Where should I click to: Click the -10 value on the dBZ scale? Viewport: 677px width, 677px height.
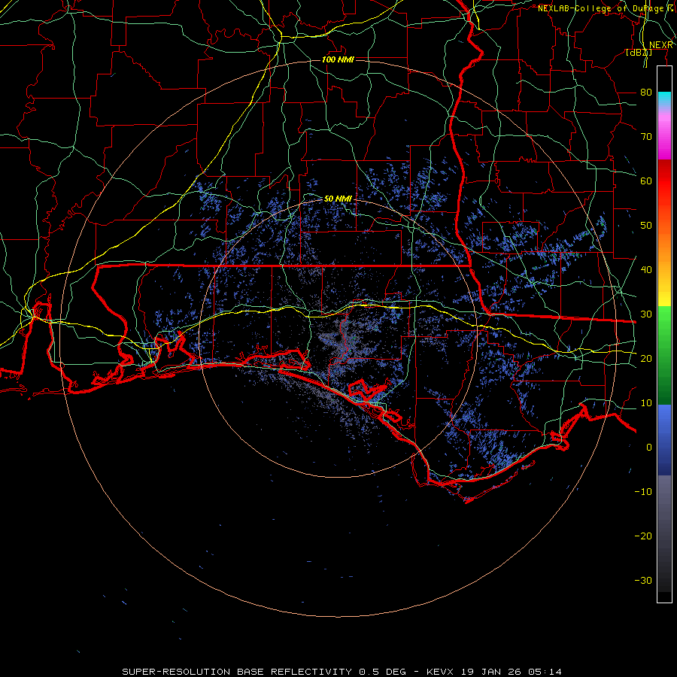coord(643,492)
